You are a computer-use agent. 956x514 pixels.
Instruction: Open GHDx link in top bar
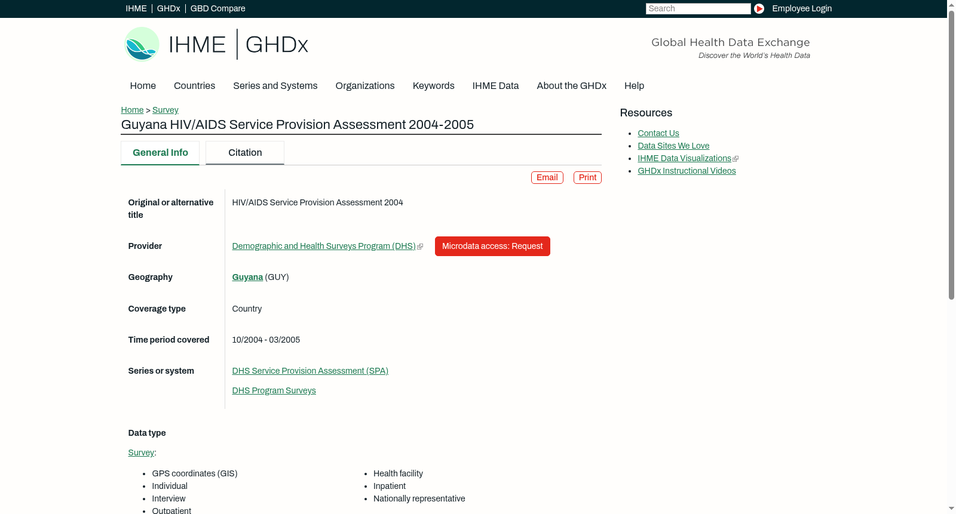coord(168,8)
